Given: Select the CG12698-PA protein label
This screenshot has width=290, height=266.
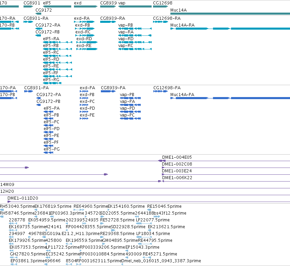Looking at the screenshot, I should (x=167, y=88).
